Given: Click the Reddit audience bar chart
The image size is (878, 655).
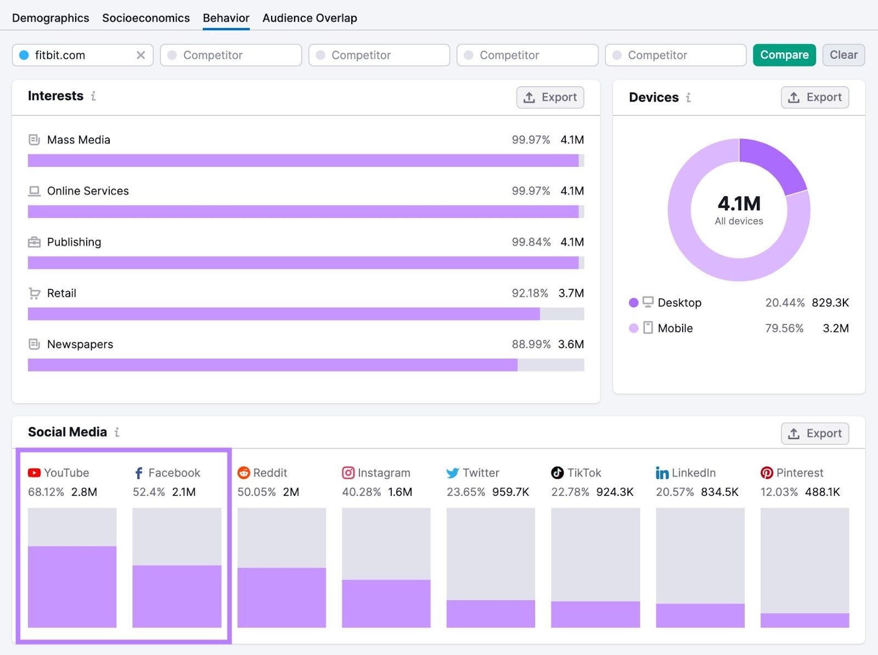Looking at the screenshot, I should pos(282,567).
